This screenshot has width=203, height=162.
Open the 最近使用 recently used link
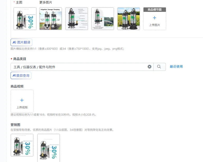tap(176, 67)
